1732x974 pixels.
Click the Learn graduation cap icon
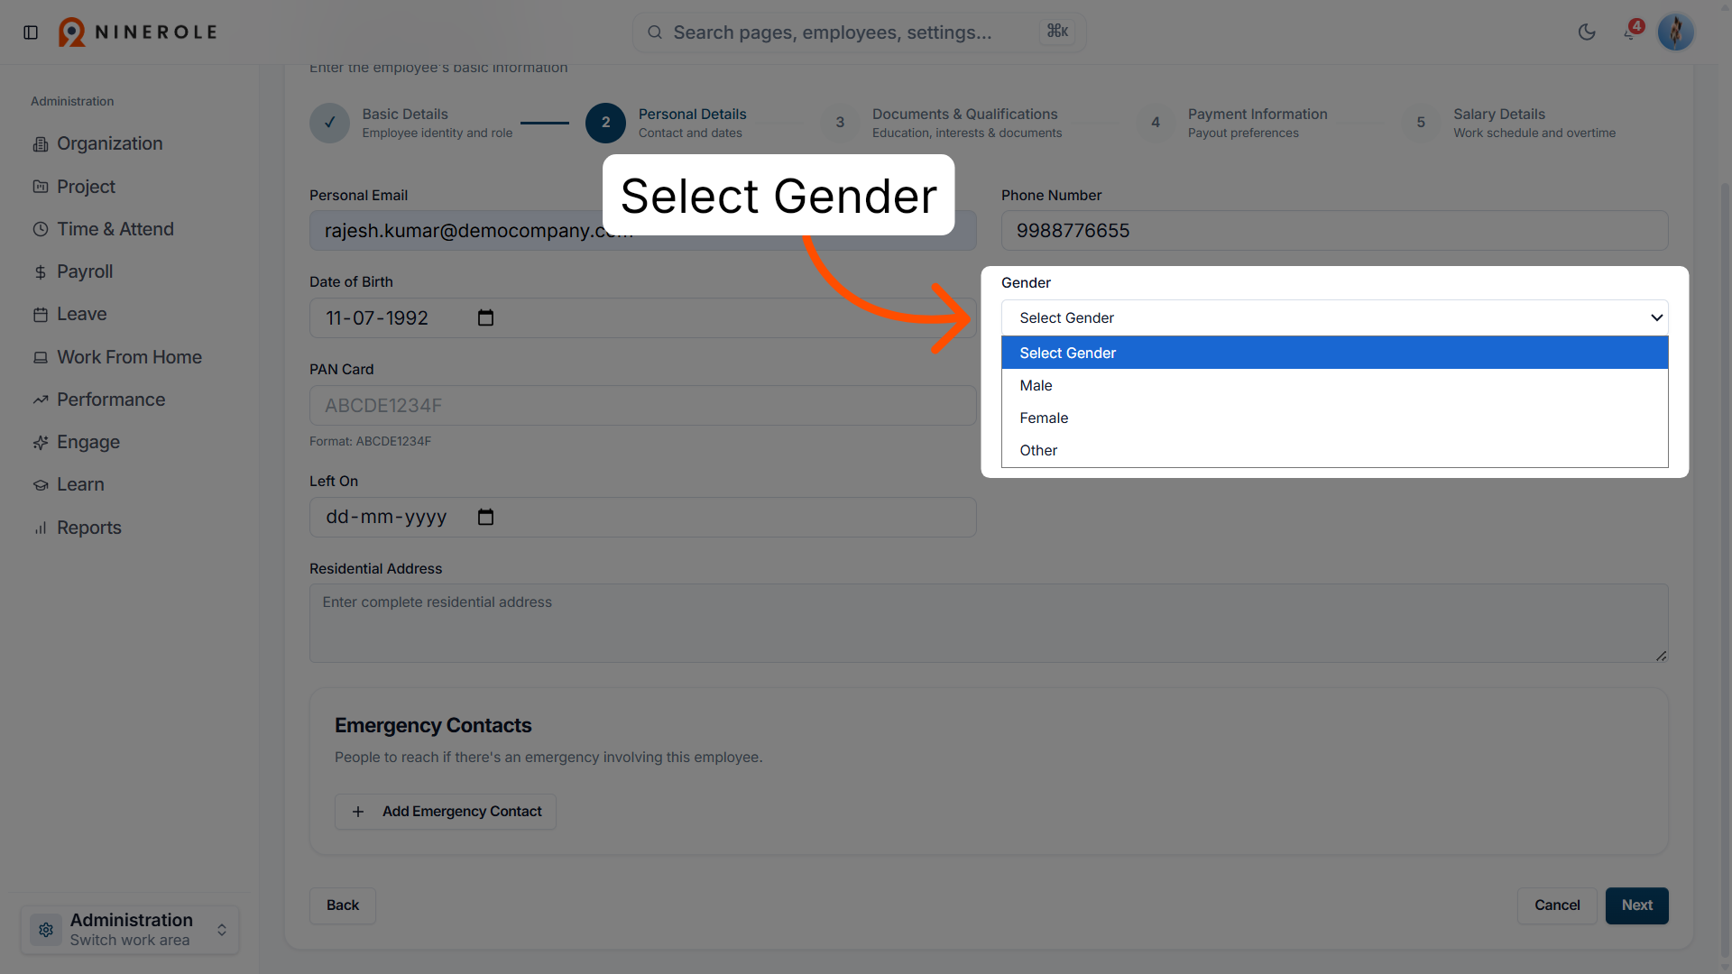coord(41,485)
